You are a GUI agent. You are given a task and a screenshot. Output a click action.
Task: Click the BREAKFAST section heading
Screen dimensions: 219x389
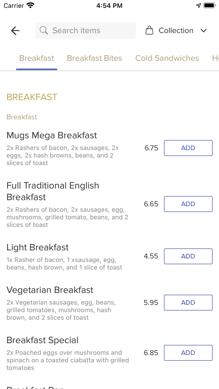[32, 97]
